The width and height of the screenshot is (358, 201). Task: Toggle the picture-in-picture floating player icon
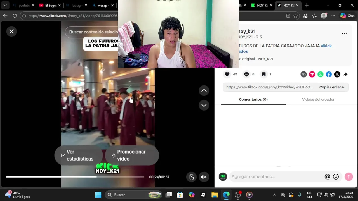point(192,177)
